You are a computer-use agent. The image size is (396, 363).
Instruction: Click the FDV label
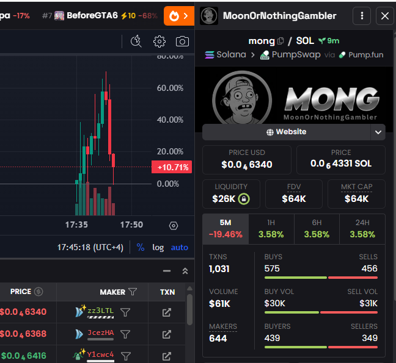[294, 187]
